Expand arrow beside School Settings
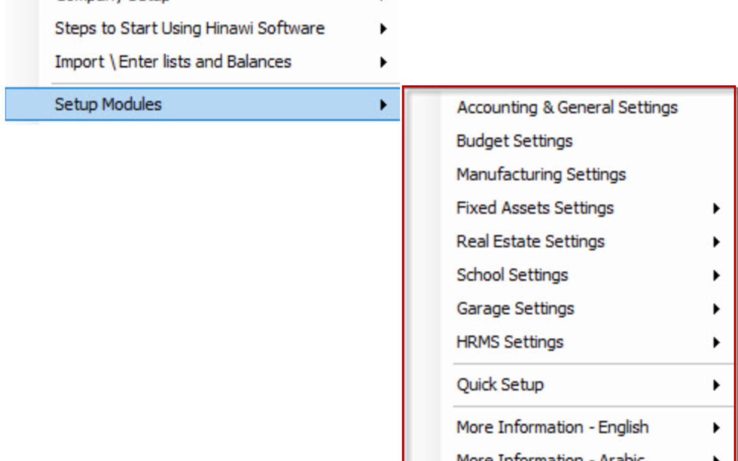This screenshot has width=738, height=461. (716, 276)
